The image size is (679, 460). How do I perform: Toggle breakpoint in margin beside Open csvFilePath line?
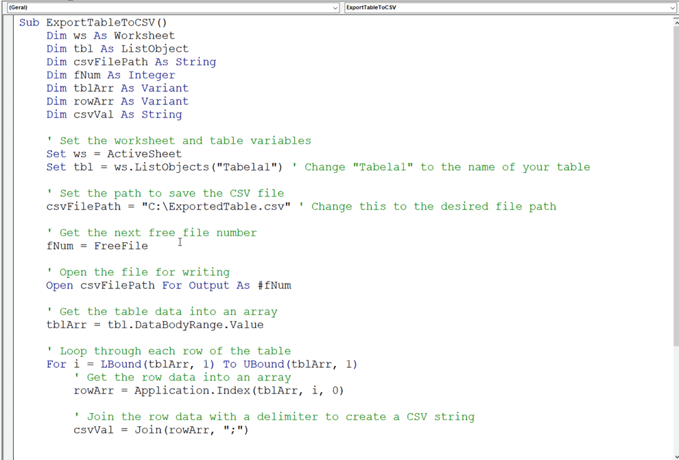point(8,286)
